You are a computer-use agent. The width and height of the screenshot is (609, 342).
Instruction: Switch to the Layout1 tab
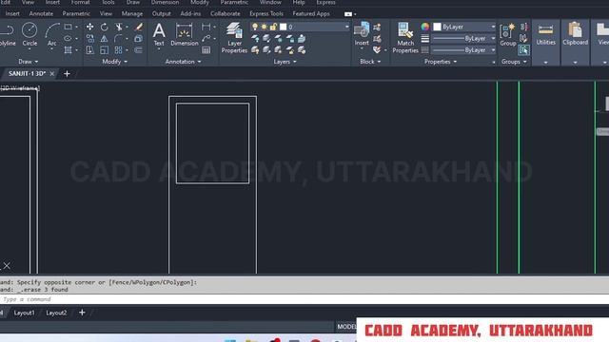tap(24, 313)
